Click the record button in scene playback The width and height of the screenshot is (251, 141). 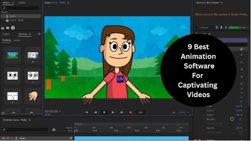tap(131, 112)
